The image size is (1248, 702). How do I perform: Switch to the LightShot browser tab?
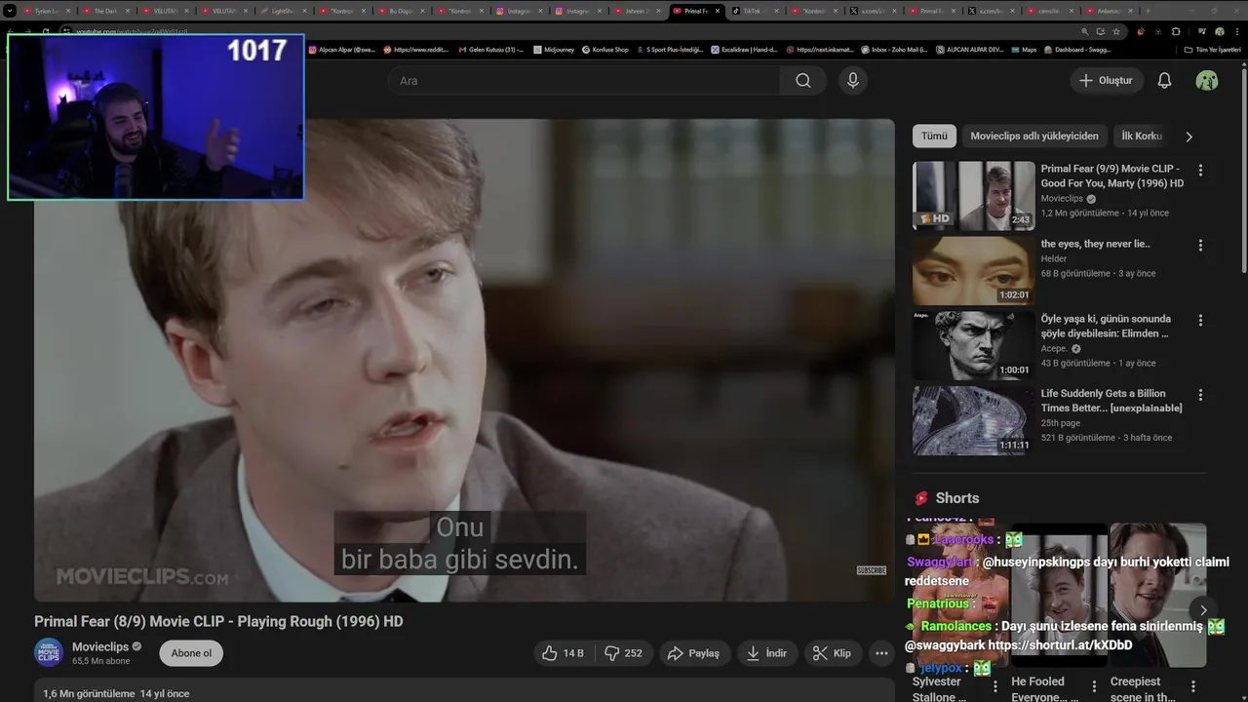click(283, 11)
